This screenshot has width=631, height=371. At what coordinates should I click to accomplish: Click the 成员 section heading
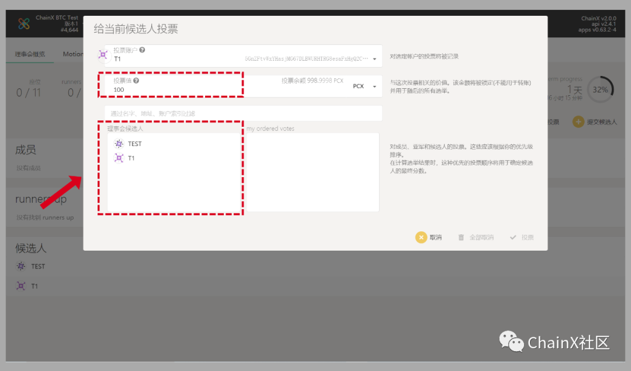click(x=26, y=150)
